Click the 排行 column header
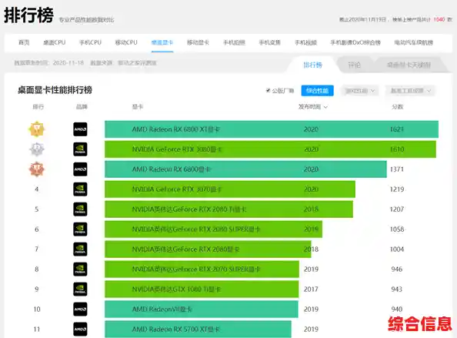Screen dimensions: 457x338 point(38,107)
